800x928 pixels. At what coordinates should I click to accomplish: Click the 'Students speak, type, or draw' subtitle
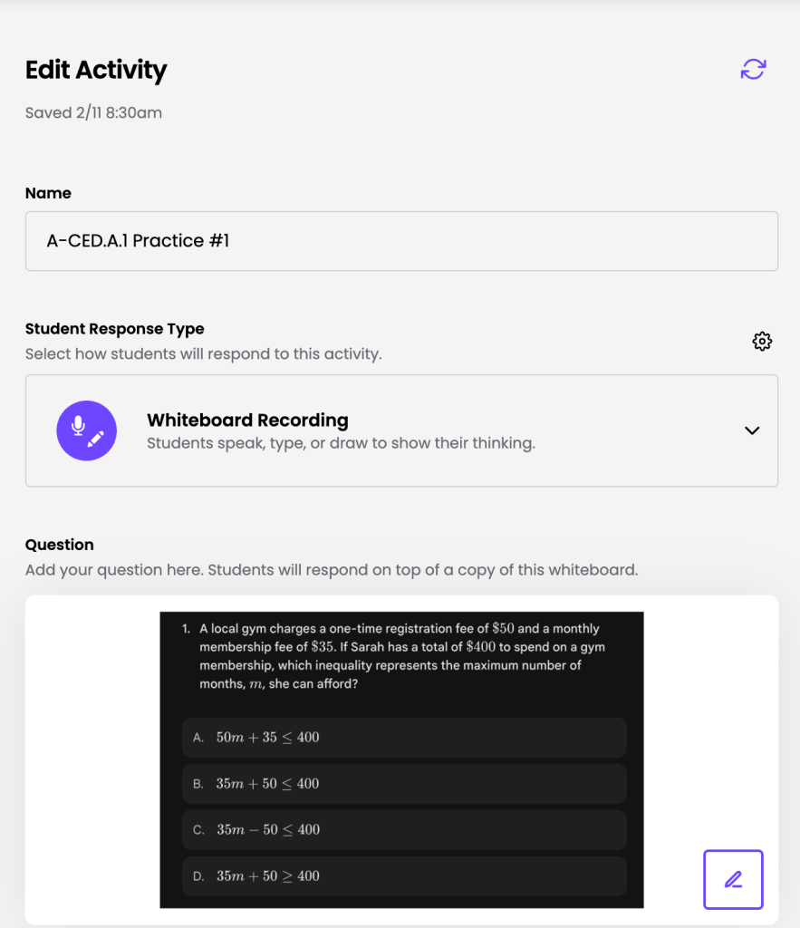pos(341,444)
